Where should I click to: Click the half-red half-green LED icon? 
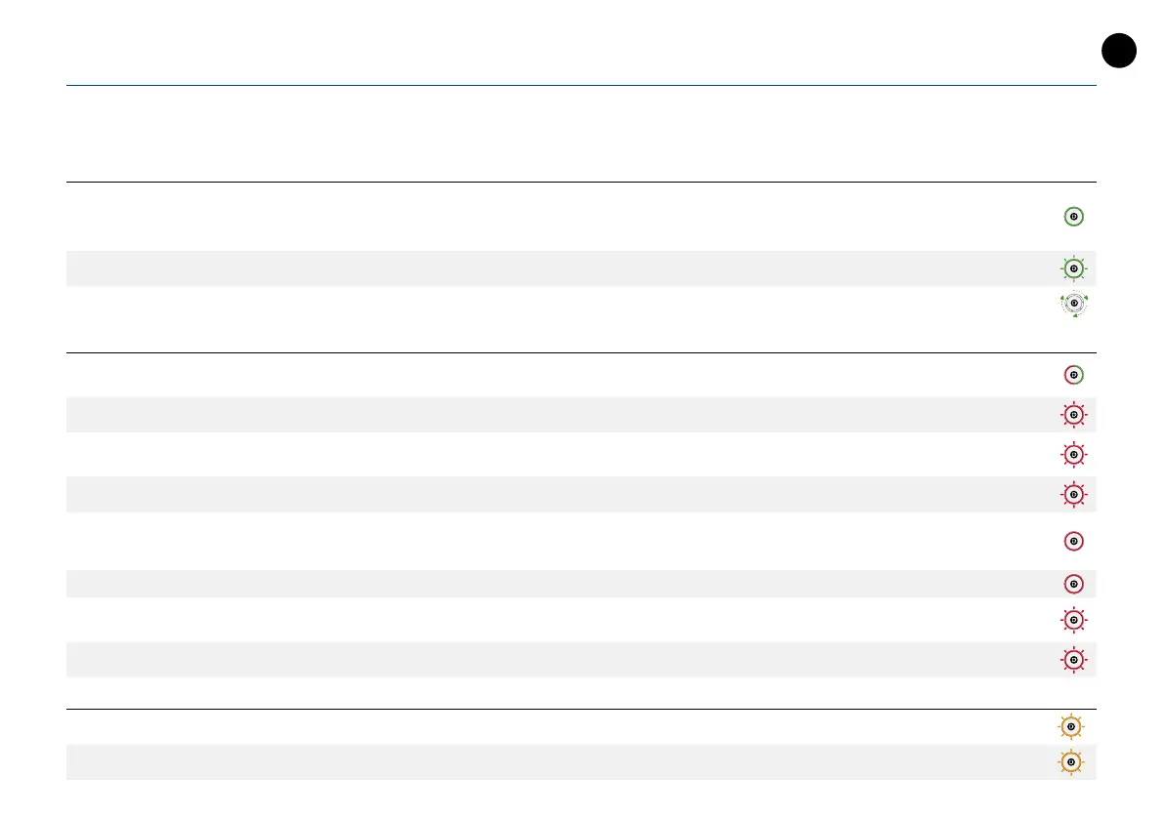pyautogui.click(x=1073, y=375)
